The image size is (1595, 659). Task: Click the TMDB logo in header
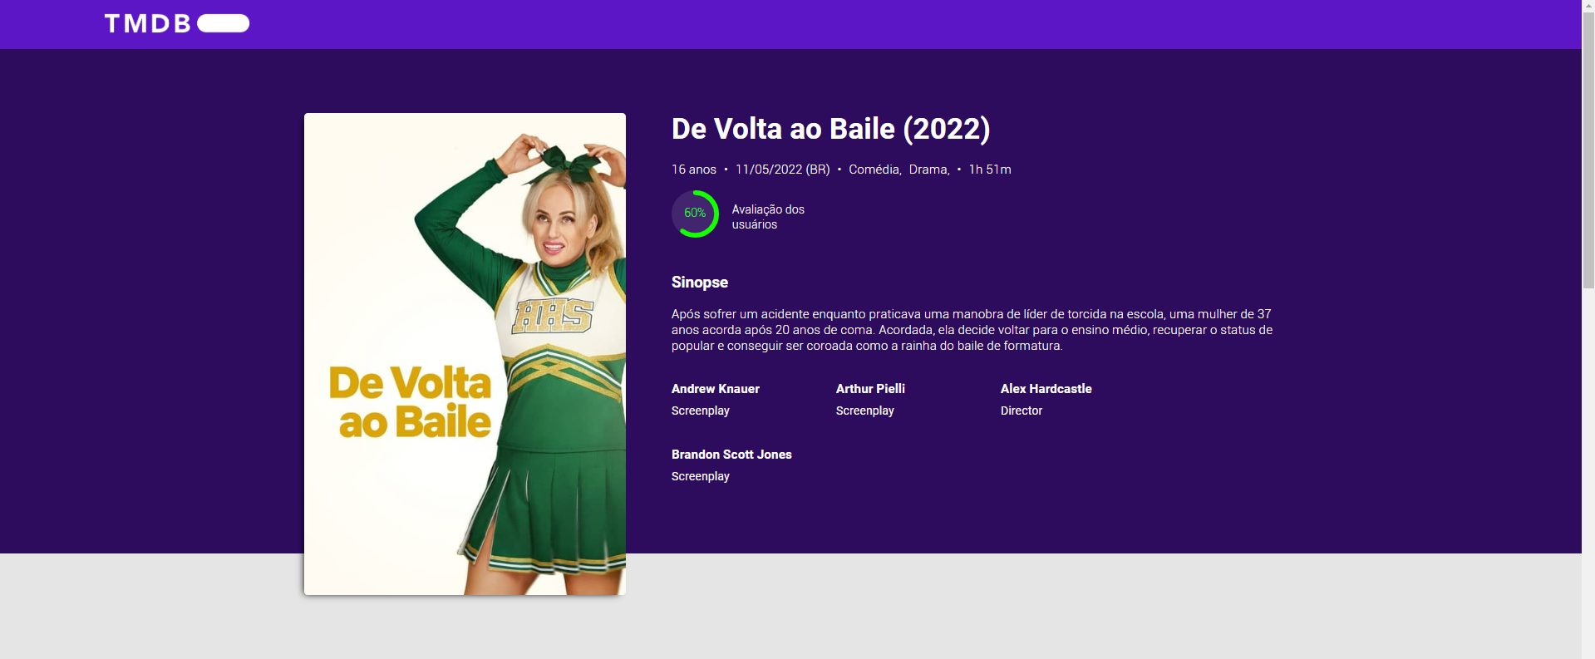click(148, 23)
